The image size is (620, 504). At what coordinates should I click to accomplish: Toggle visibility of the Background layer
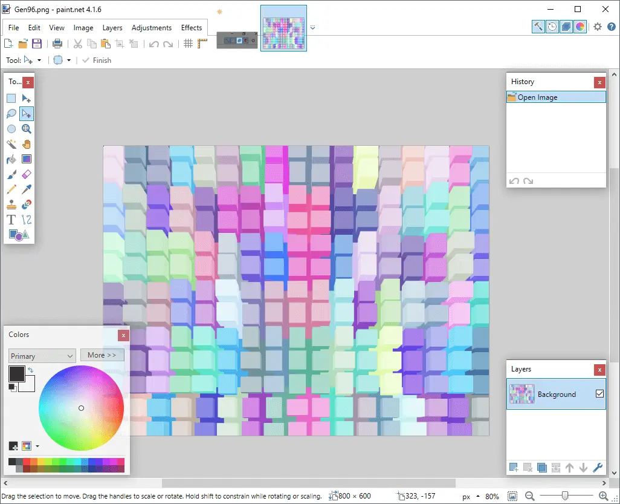(x=599, y=393)
